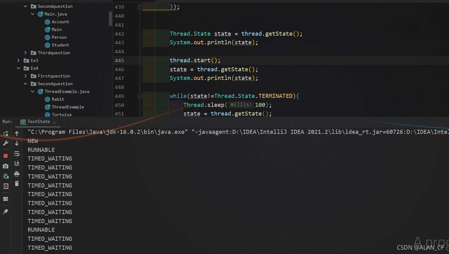Viewport: 449px width, 254px height.
Task: Select the Account class
Action: pyautogui.click(x=57, y=22)
